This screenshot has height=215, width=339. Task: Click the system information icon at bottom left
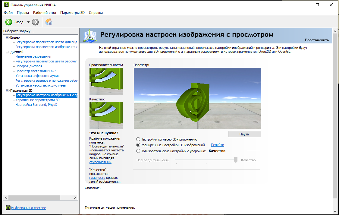(x=8, y=208)
